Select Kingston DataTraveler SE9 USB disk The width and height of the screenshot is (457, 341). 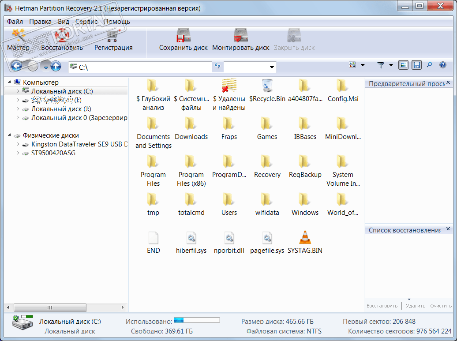pyautogui.click(x=75, y=144)
